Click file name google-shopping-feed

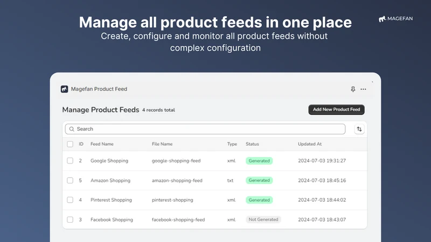(x=176, y=161)
